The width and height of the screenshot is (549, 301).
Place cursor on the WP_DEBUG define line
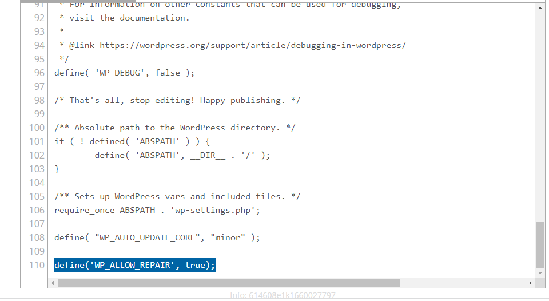[124, 73]
